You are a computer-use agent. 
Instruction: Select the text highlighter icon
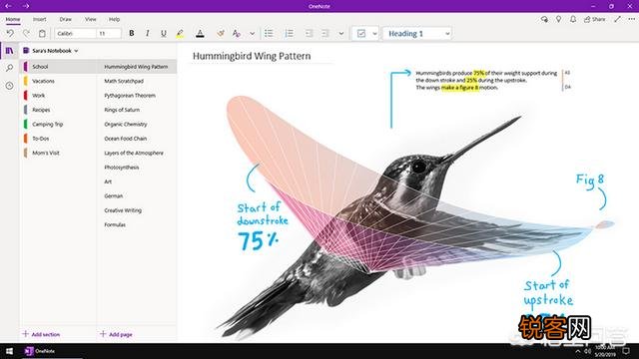tap(180, 33)
